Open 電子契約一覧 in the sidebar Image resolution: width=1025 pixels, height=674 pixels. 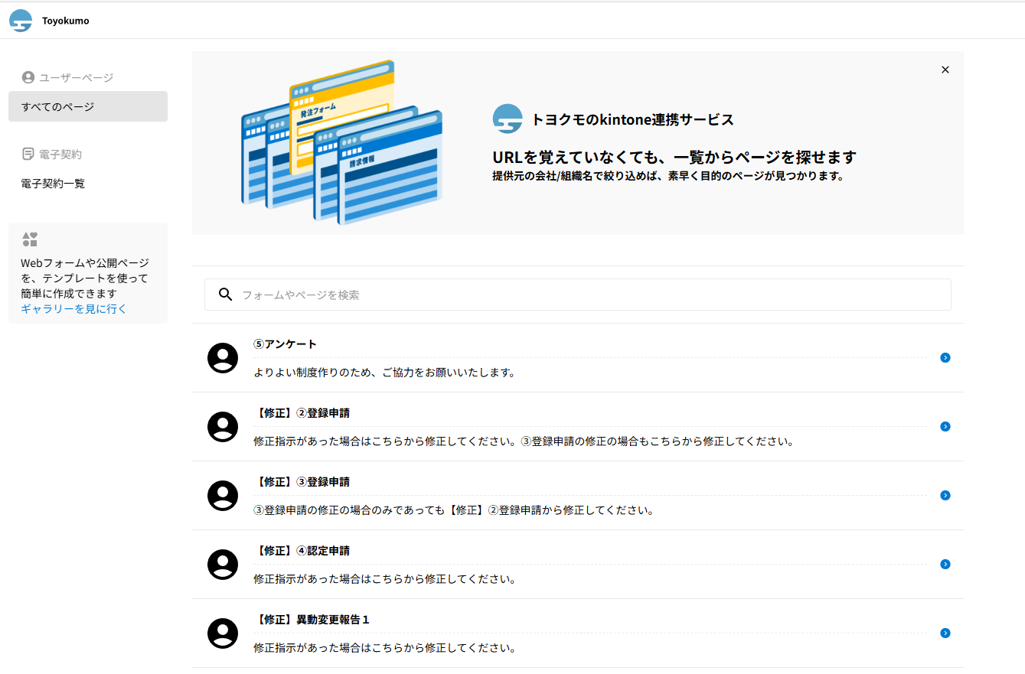pos(53,184)
